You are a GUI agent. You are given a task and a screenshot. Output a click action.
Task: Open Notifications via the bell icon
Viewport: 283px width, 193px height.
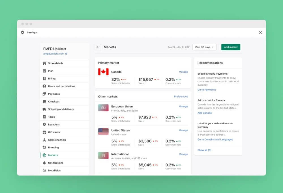(x=44, y=162)
